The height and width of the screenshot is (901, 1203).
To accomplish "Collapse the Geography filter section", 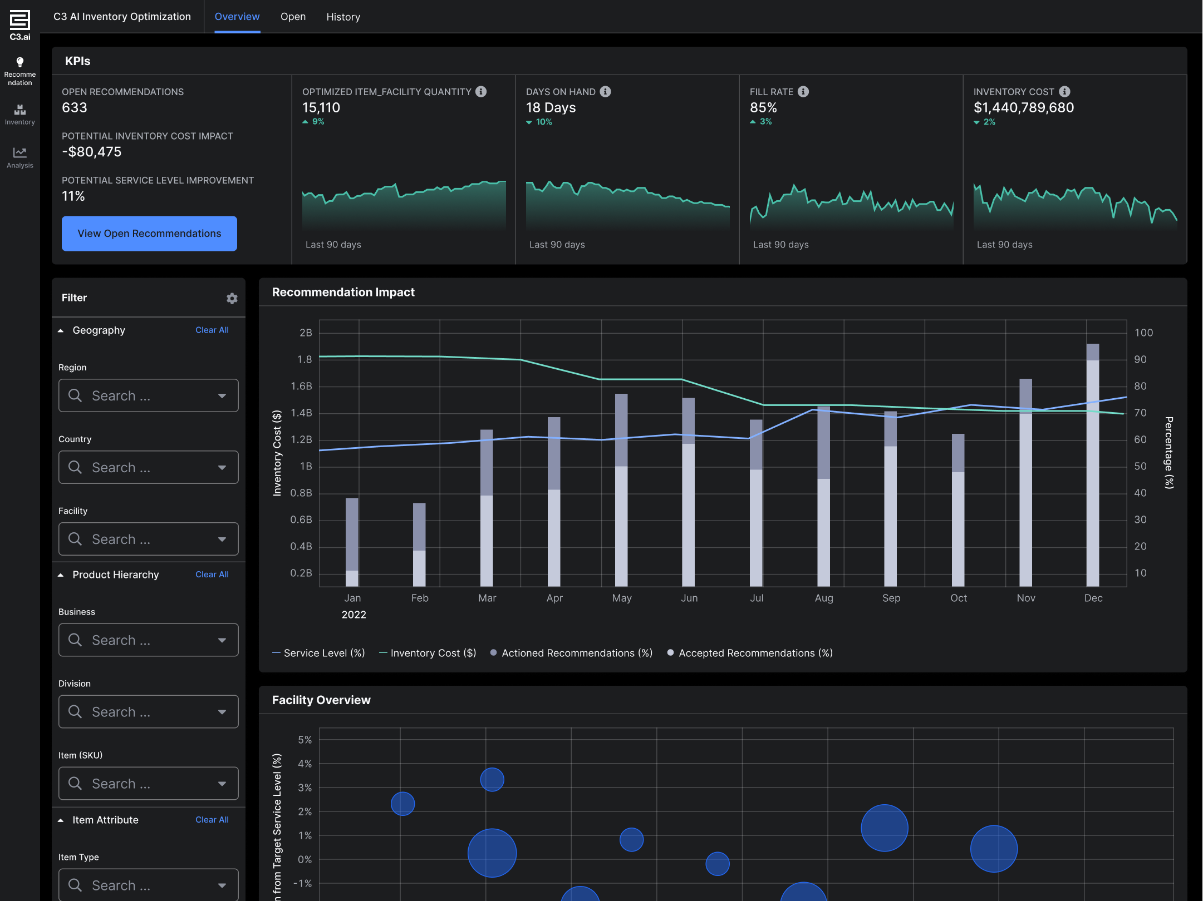I will (61, 330).
